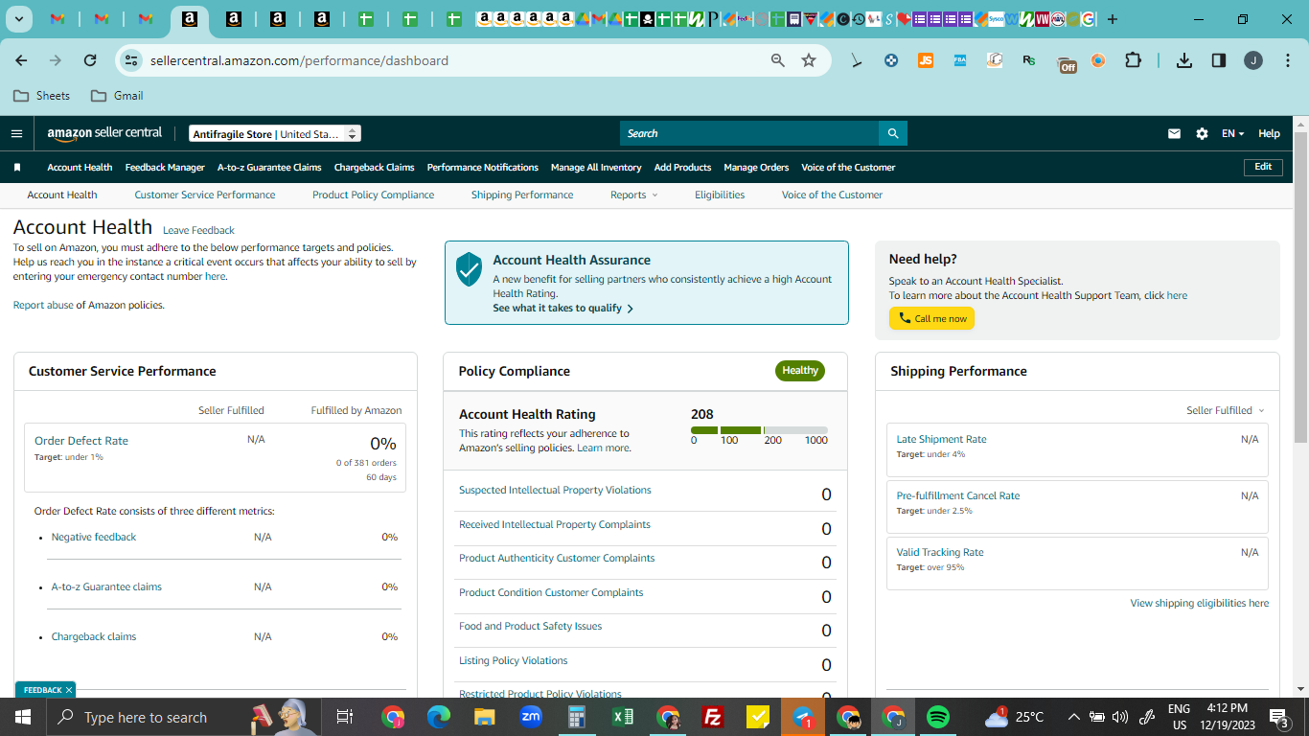Click the Edit button in the navigation bar
Viewport: 1309px width, 736px height.
1263,167
